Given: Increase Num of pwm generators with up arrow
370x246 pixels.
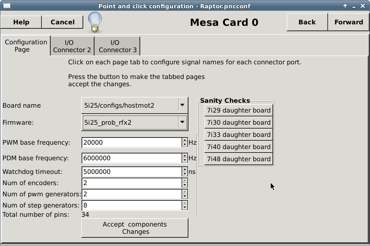Looking at the screenshot, I should (x=185, y=192).
